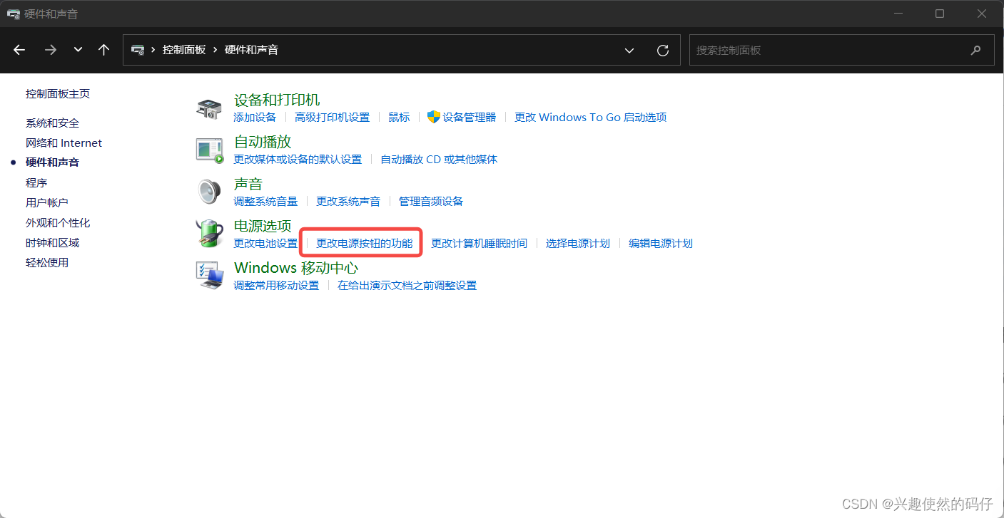This screenshot has width=1004, height=518.
Task: Open 轻松使用 category
Action: pyautogui.click(x=47, y=263)
